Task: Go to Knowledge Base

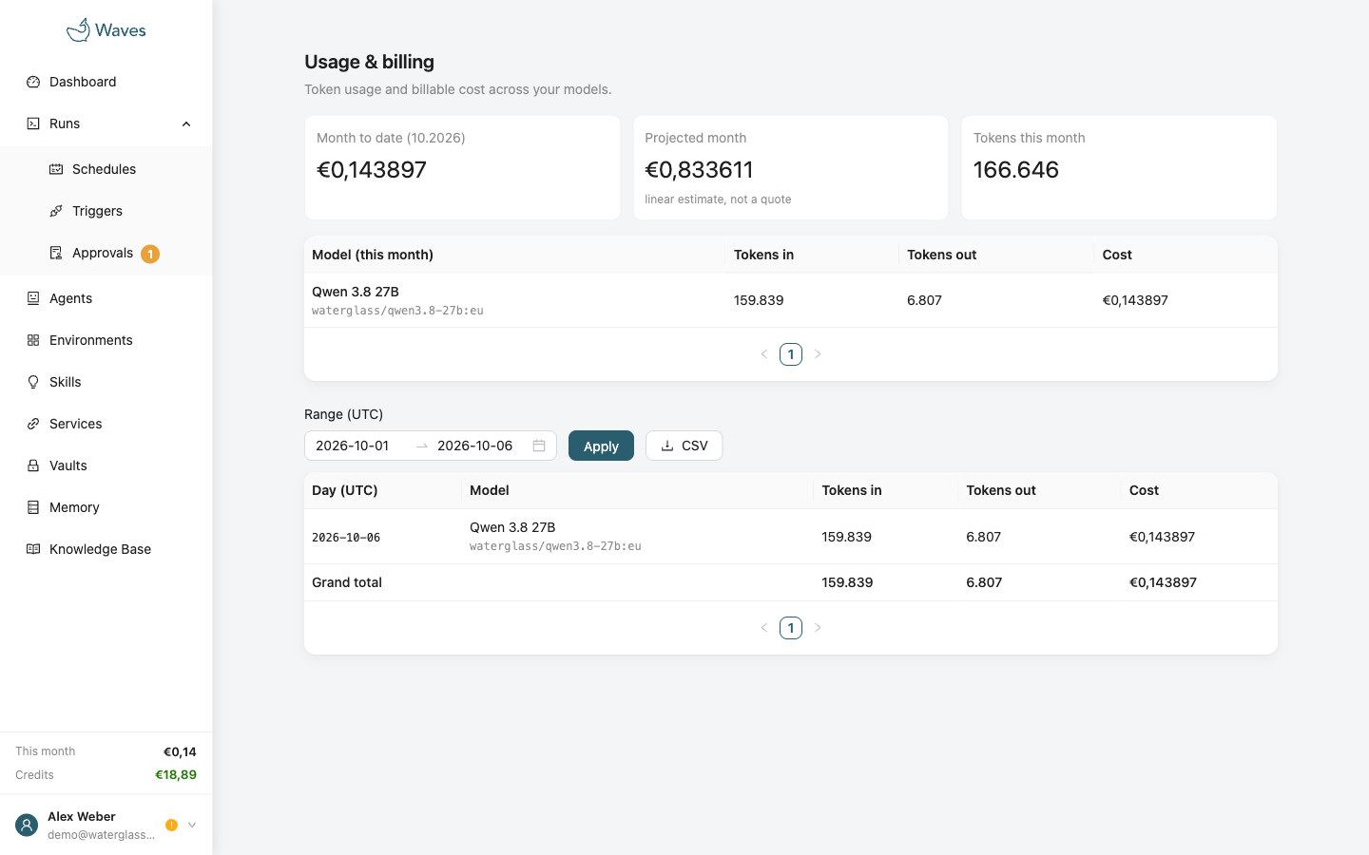Action: pyautogui.click(x=106, y=549)
